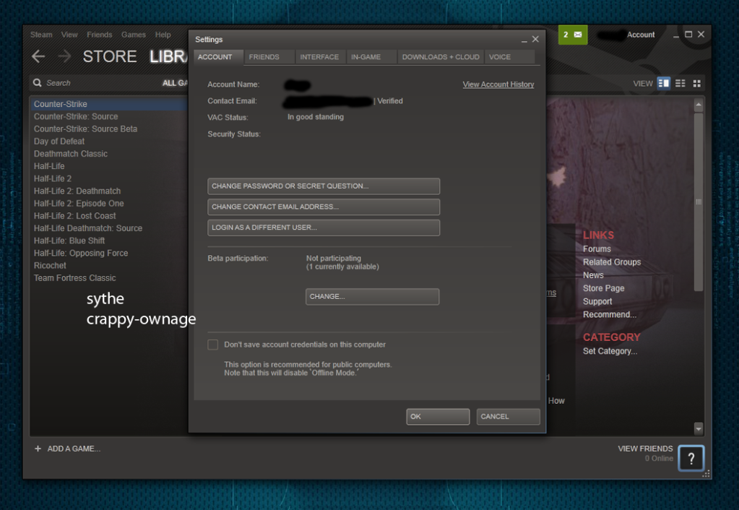Open the News link
739x510 pixels.
593,275
